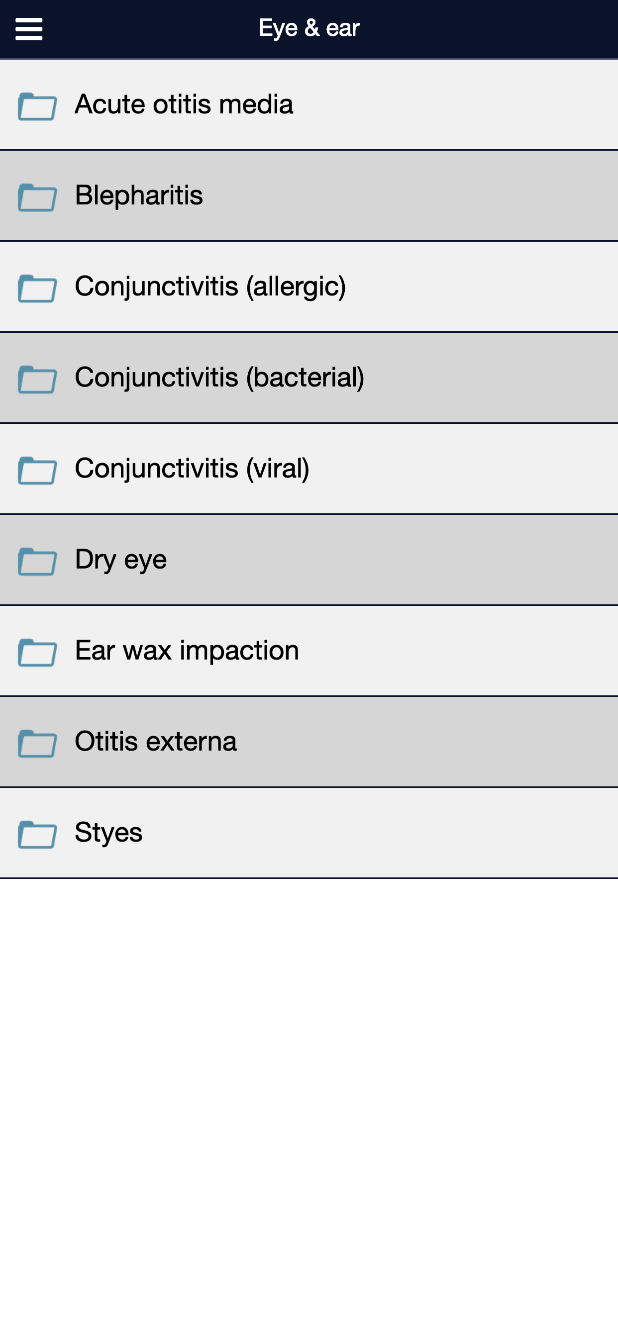The image size is (618, 1337).
Task: View the Conjunctivitis (viral) topic
Action: [x=309, y=469]
